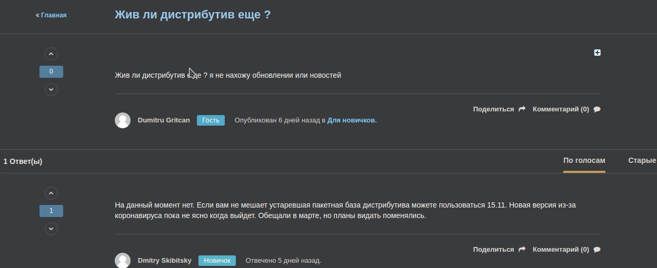The image size is (657, 268).
Task: Open Dumitru Gritcan's avatar
Action: [123, 120]
